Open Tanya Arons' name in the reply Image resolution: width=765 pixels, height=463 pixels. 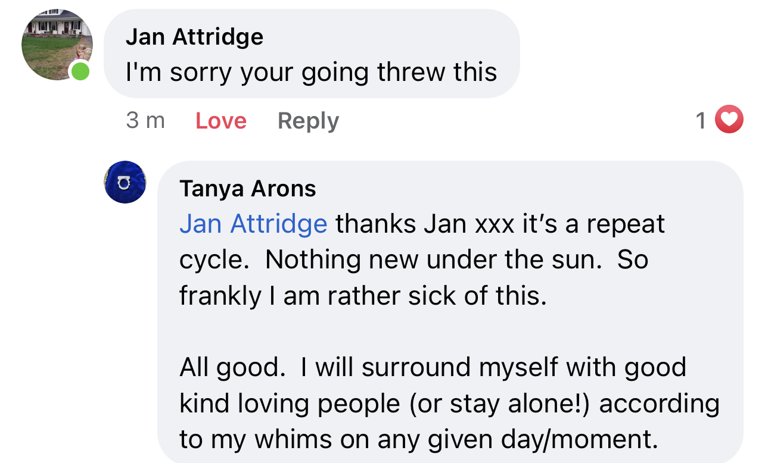coord(248,189)
